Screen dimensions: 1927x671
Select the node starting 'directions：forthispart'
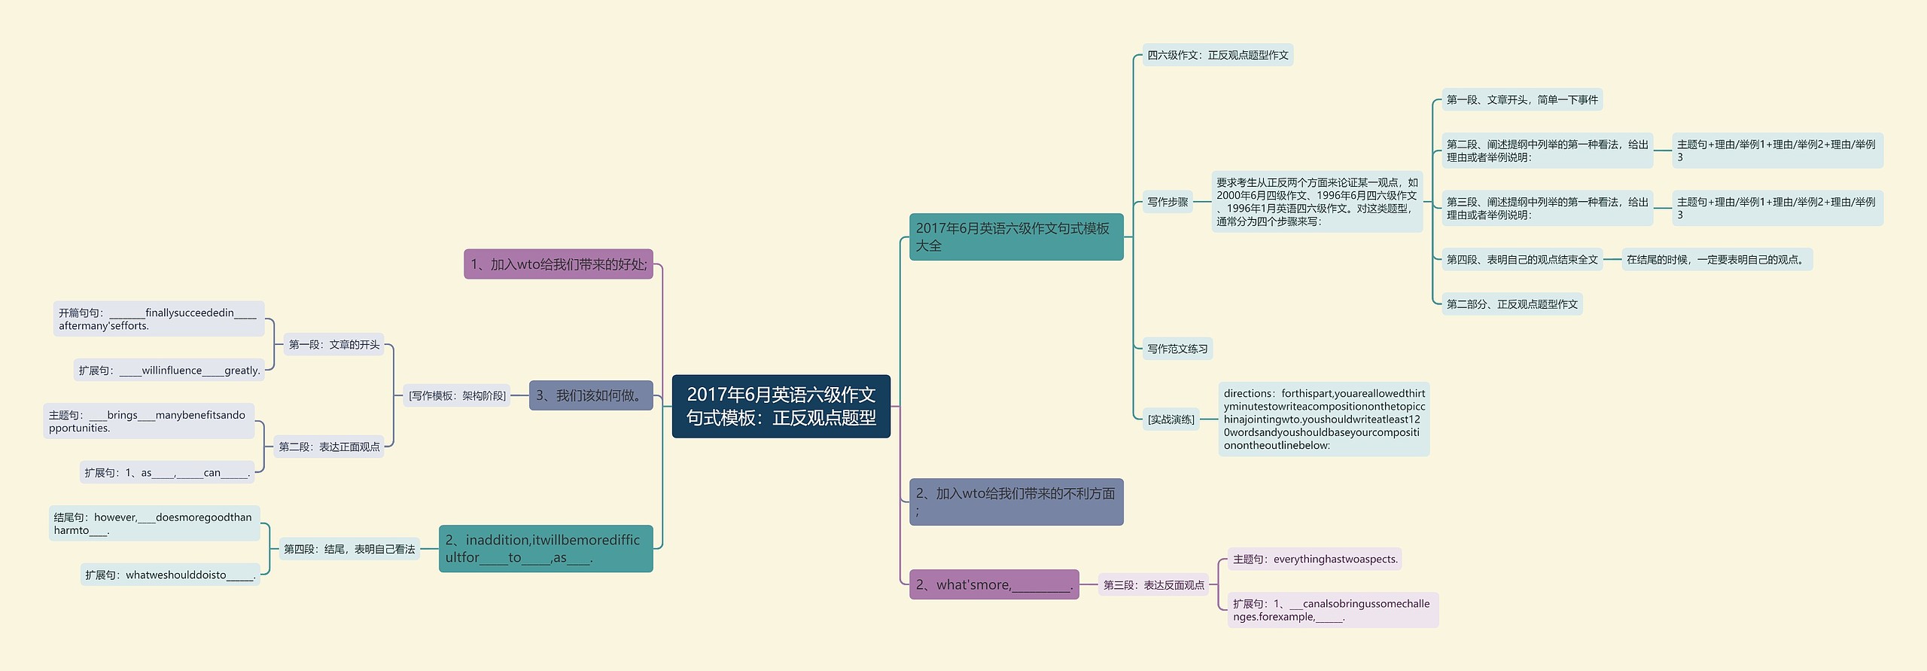[x=1324, y=419]
